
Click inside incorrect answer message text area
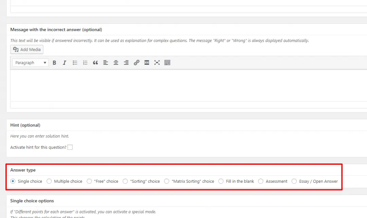click(189, 85)
